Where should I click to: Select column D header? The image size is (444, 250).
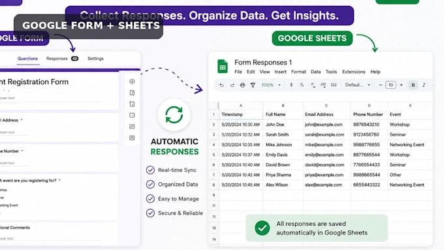tap(369, 106)
